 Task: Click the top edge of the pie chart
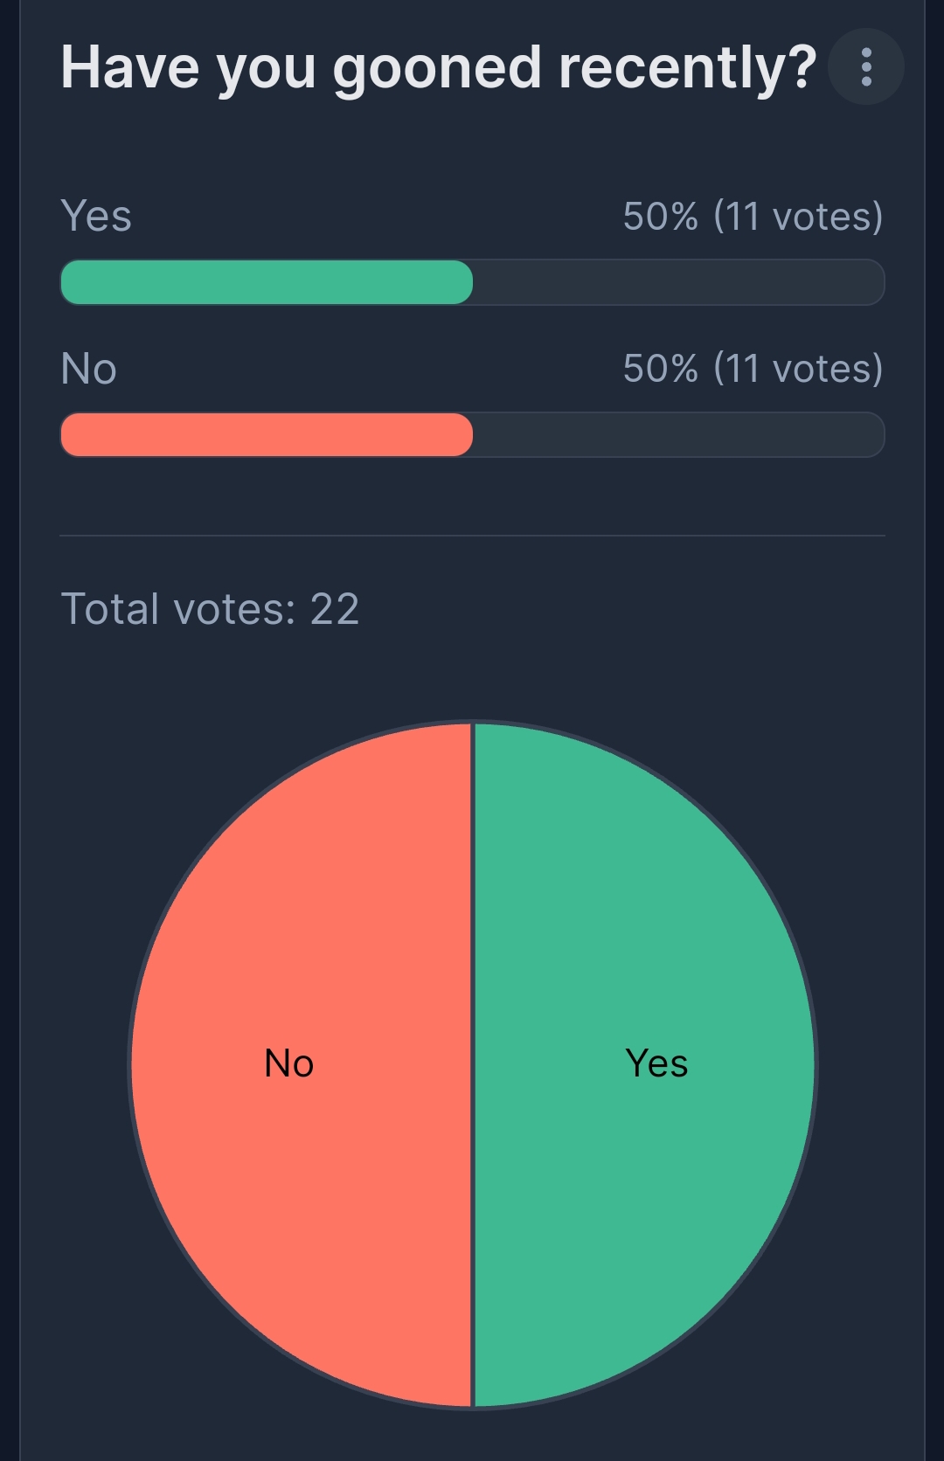[x=473, y=724]
